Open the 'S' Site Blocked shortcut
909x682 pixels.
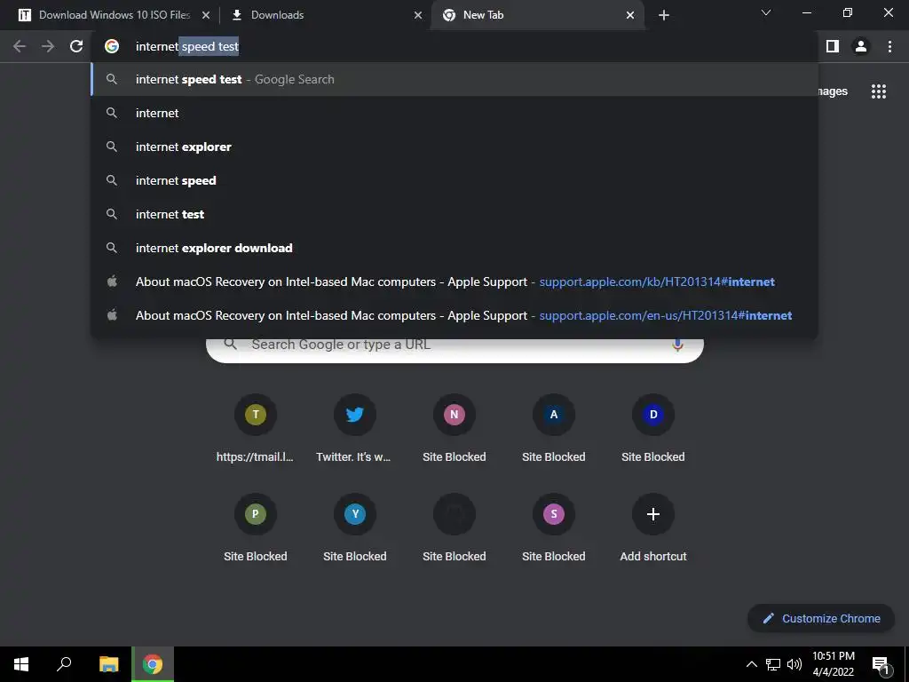[x=554, y=529]
